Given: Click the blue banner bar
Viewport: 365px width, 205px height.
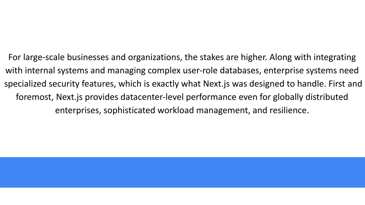Looking at the screenshot, I should (x=182, y=172).
